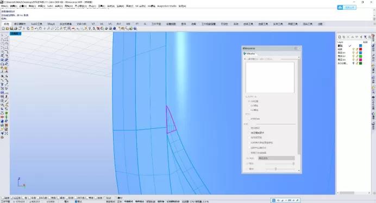Open the 编辑(E) menu
Image resolution: width=376 pixels, height=203 pixels.
[x=13, y=6]
